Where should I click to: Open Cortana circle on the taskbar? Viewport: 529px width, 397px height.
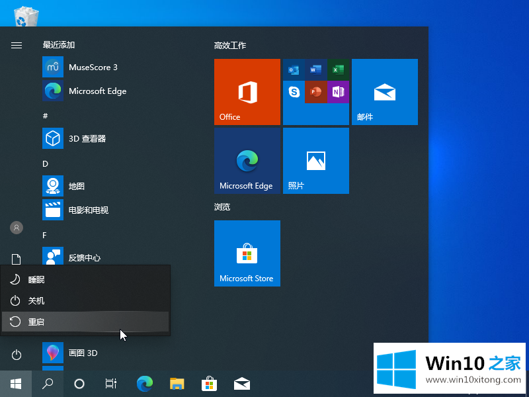coord(79,384)
